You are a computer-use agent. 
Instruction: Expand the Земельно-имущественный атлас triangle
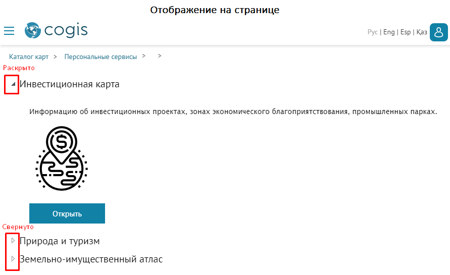point(13,259)
